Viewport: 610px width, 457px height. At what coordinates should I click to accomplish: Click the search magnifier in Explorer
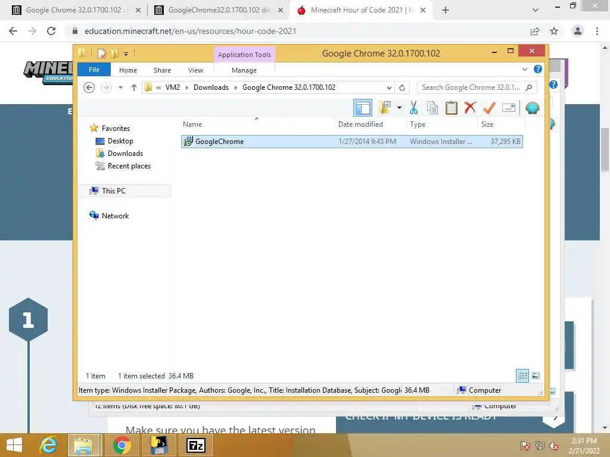[x=529, y=87]
